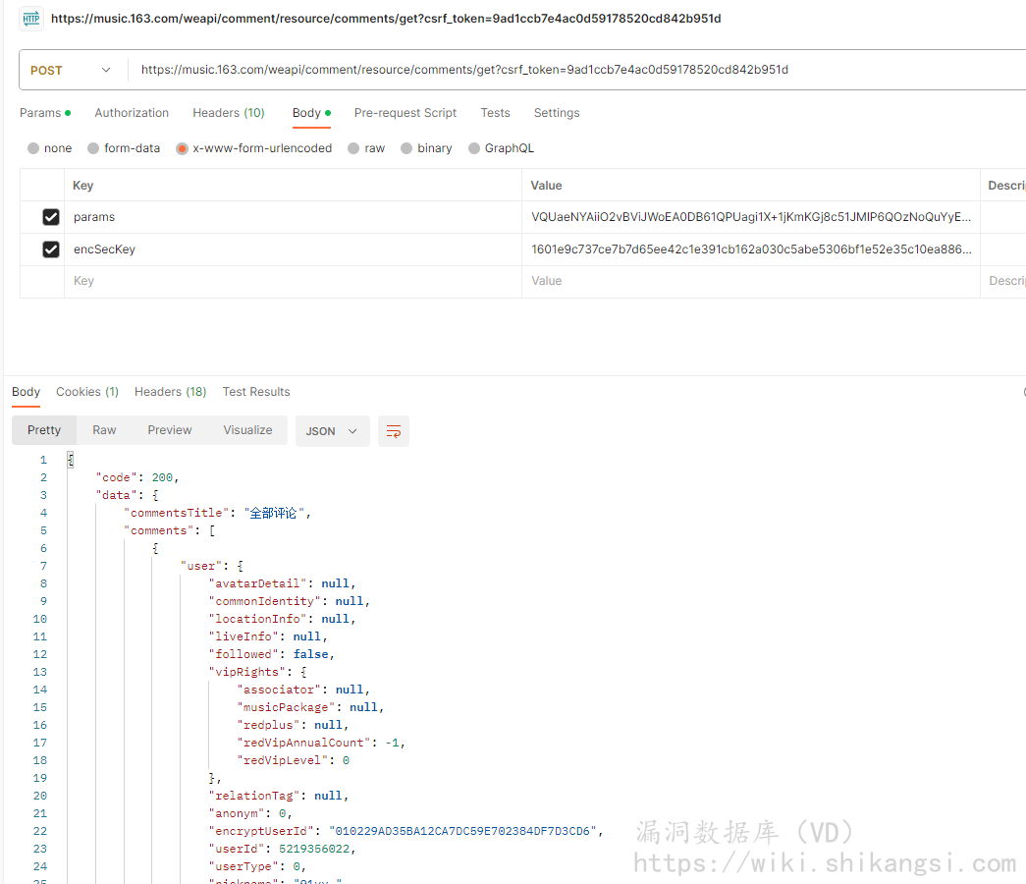The width and height of the screenshot is (1026, 884).
Task: Click the Visualize response view button
Action: pos(247,430)
